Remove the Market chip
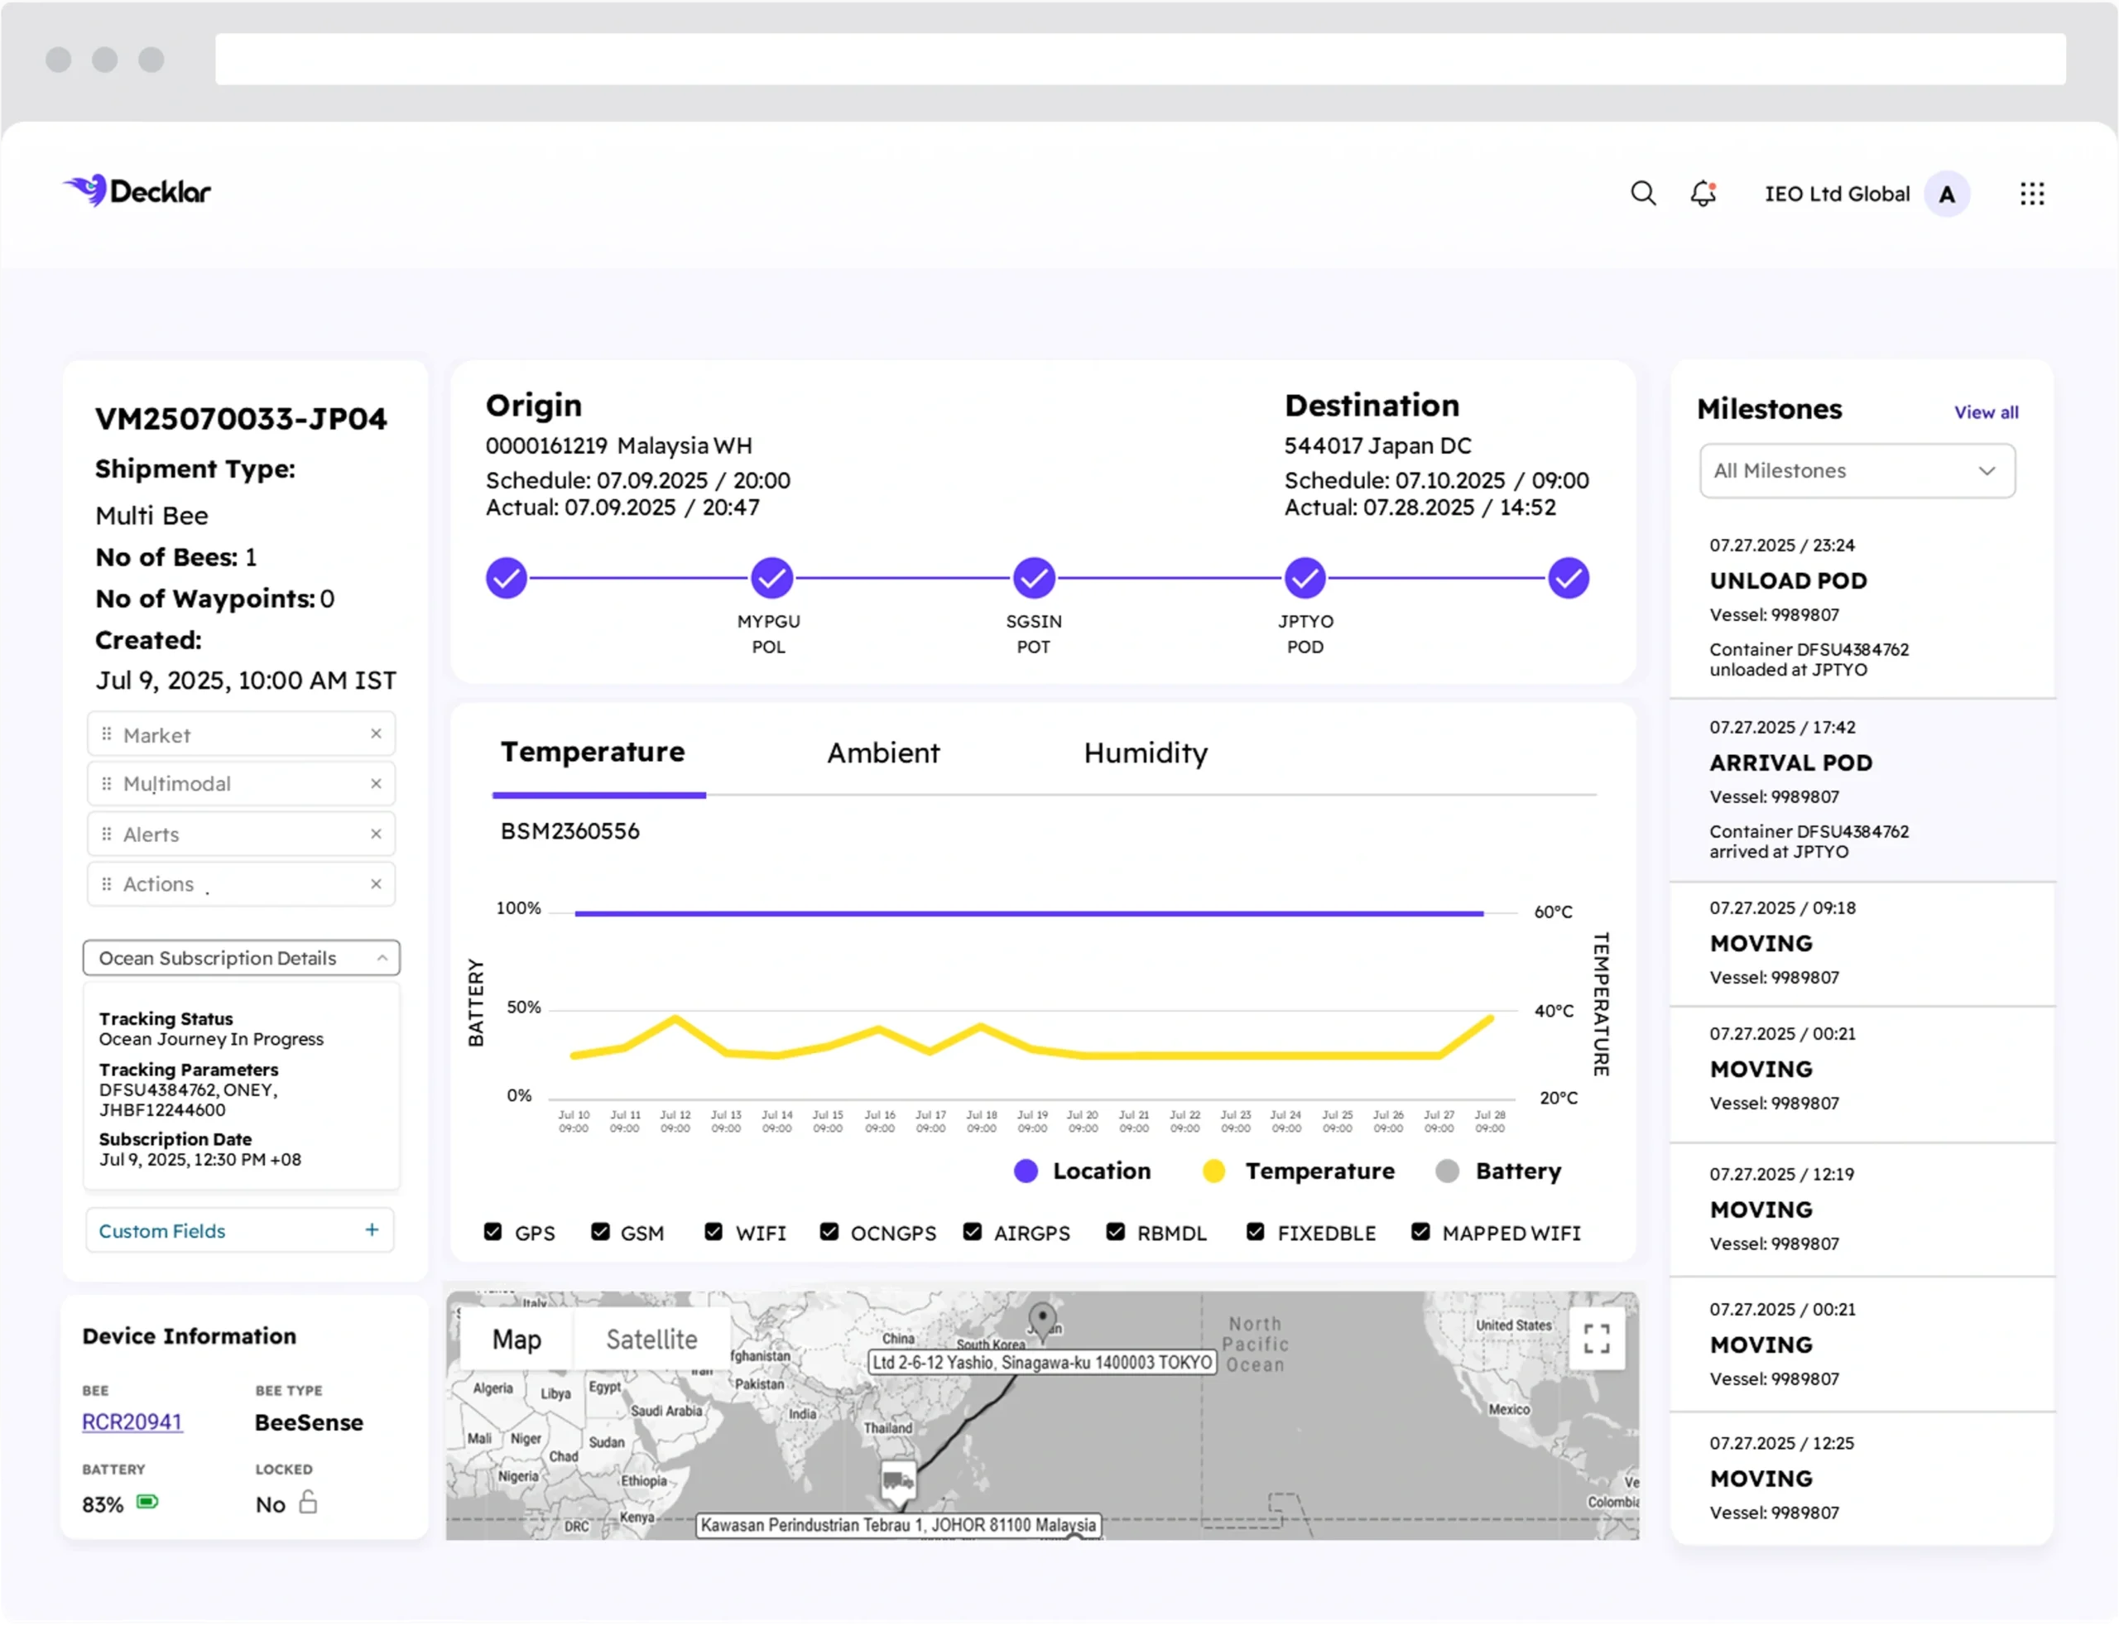 pyautogui.click(x=376, y=734)
